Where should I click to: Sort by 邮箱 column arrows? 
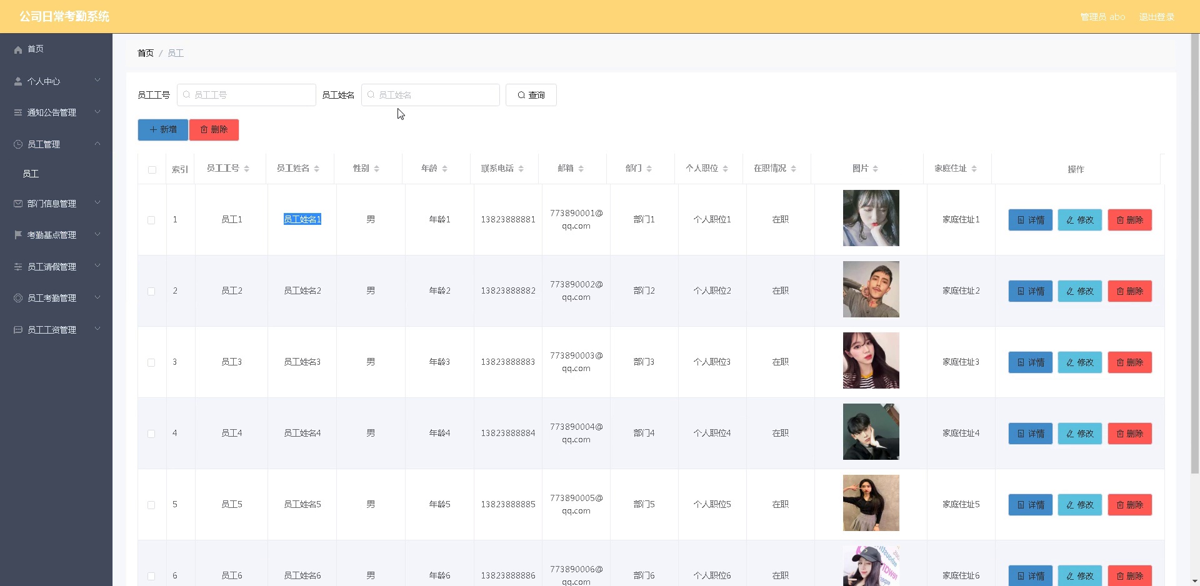pos(581,169)
